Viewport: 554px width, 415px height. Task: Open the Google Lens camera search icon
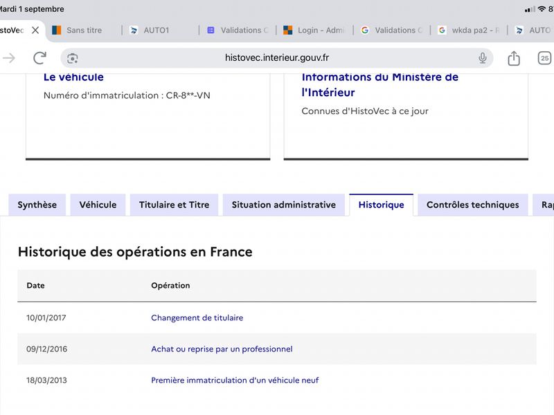click(73, 58)
